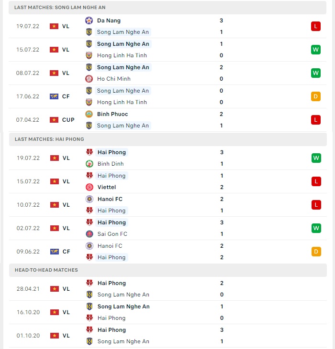335x349 pixels.
Task: Click Binh Phuoc team logo
Action: (89, 114)
